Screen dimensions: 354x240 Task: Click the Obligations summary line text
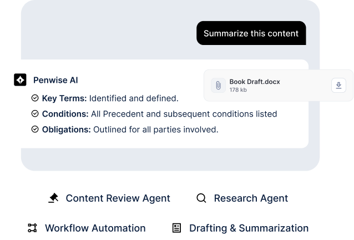coord(130,129)
